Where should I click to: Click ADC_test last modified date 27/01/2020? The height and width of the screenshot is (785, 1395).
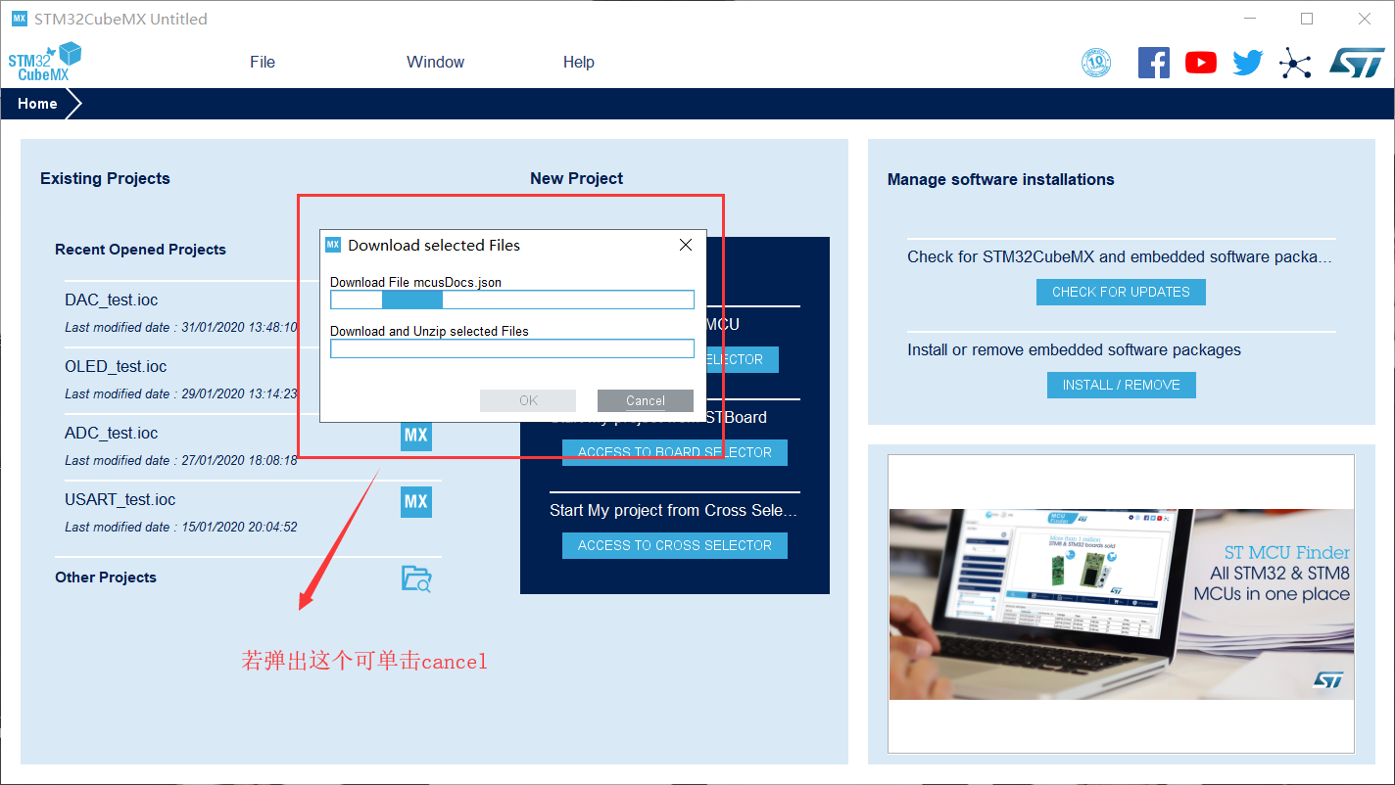pyautogui.click(x=181, y=460)
